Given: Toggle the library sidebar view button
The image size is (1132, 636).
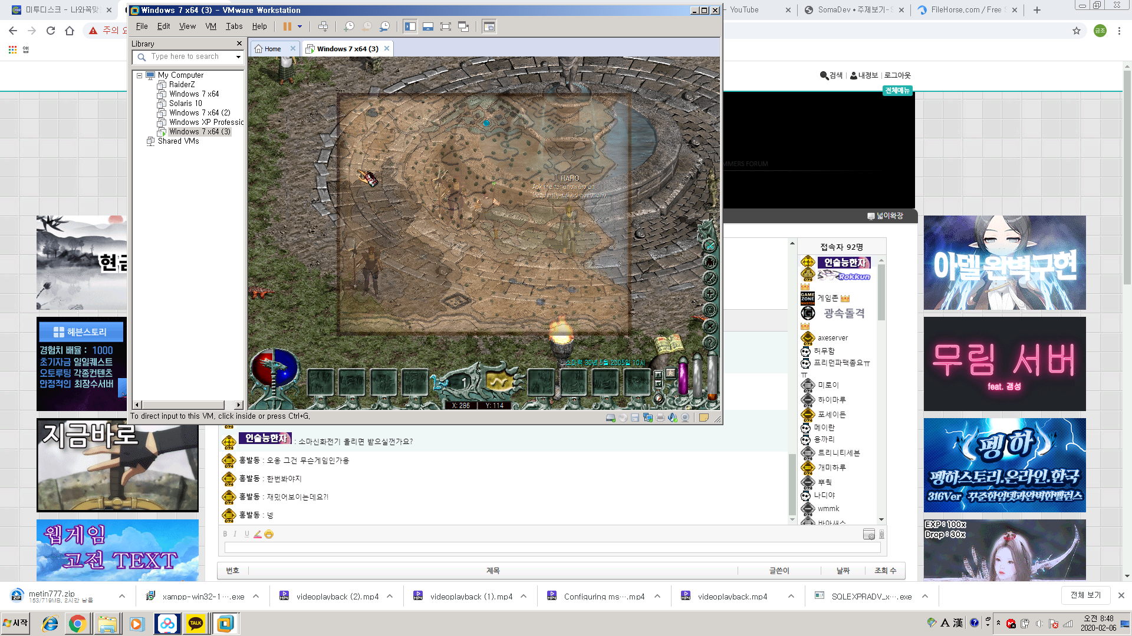Looking at the screenshot, I should [410, 26].
